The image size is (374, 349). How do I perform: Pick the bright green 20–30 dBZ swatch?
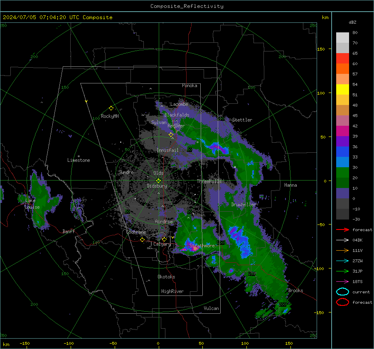pyautogui.click(x=342, y=173)
